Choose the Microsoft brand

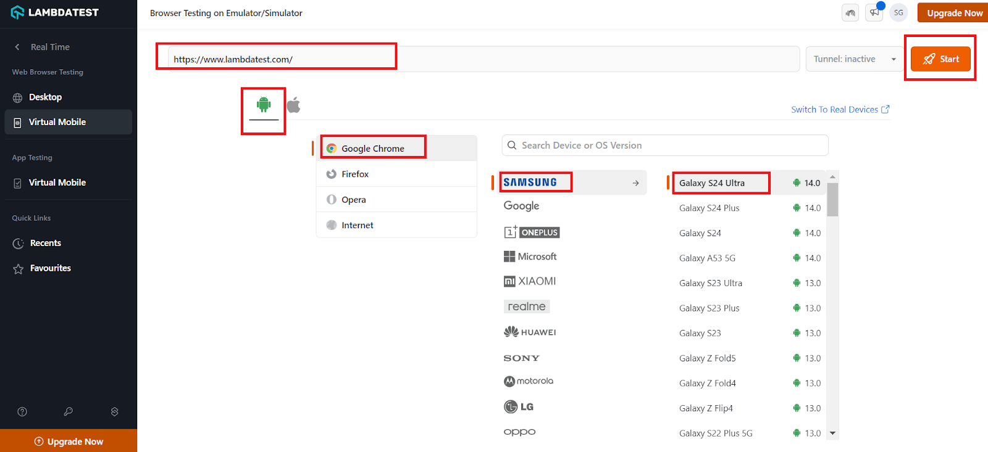[x=530, y=257]
